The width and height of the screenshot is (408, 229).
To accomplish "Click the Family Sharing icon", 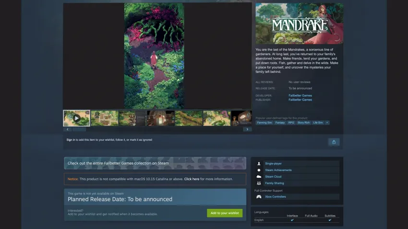I will coord(259,183).
